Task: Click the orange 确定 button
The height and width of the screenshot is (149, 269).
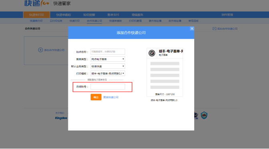Action: pyautogui.click(x=96, y=97)
